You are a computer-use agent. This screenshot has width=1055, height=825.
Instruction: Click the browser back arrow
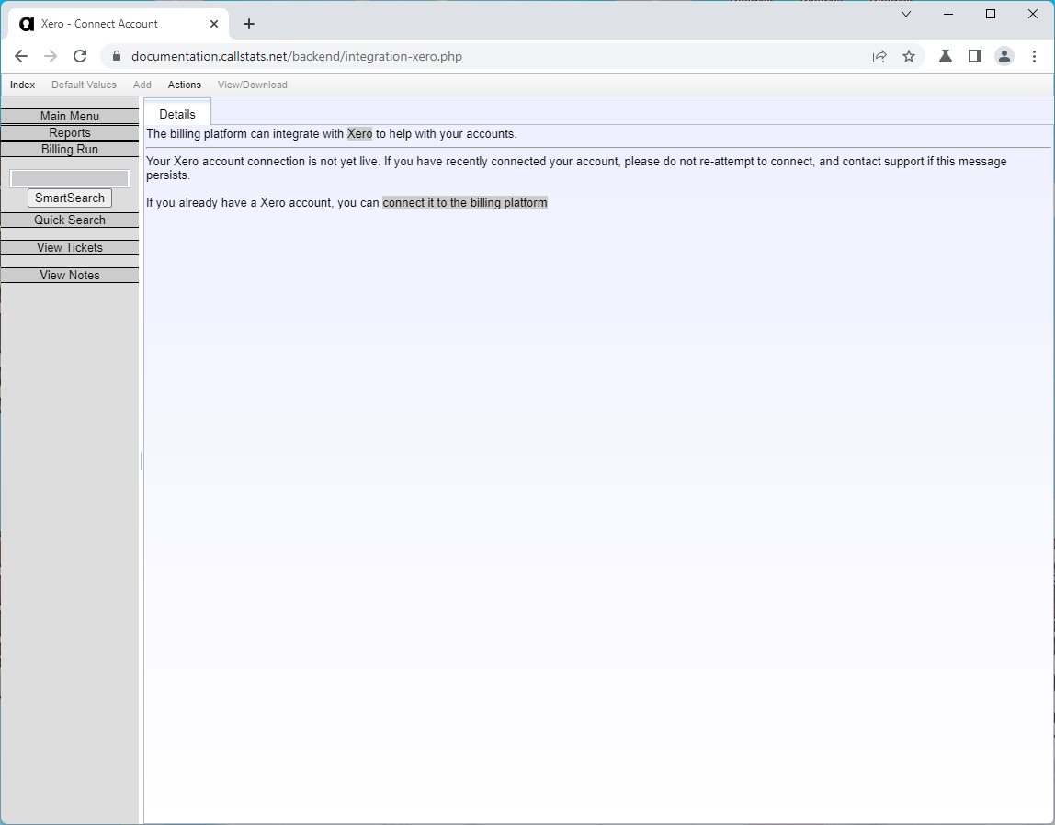coord(21,56)
